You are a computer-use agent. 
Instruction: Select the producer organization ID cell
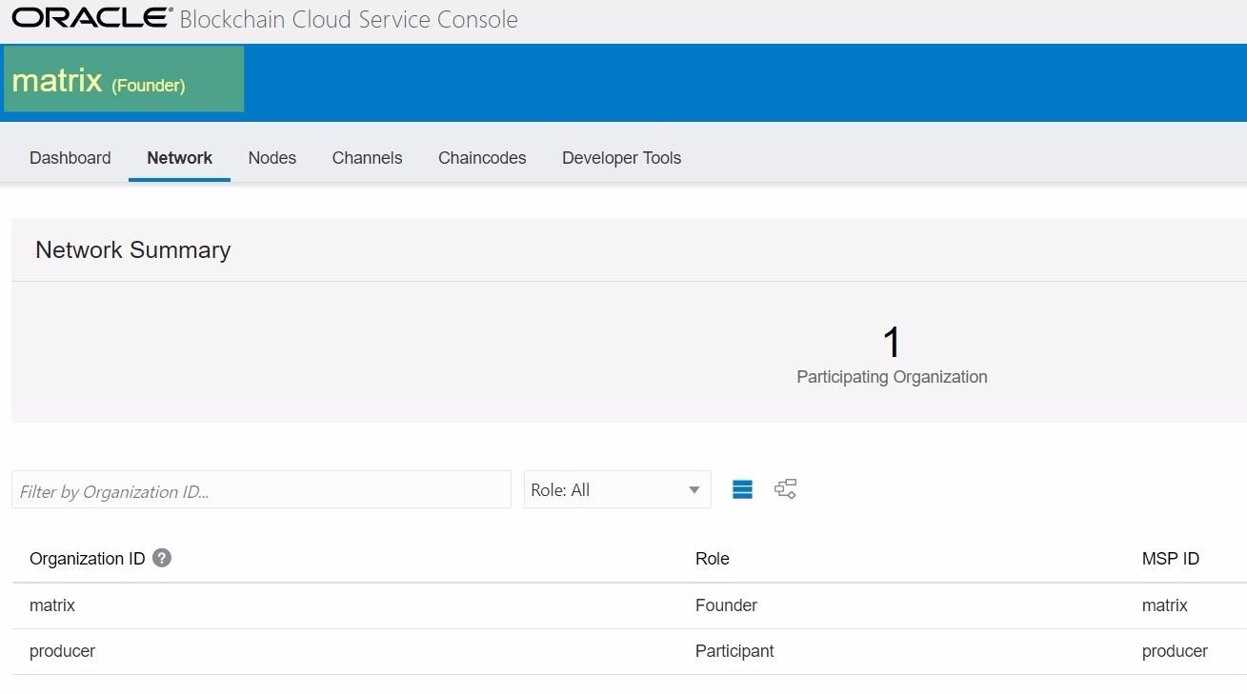pyautogui.click(x=63, y=651)
